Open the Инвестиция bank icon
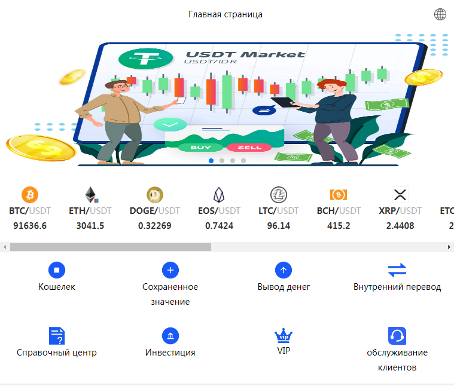 pos(170,336)
